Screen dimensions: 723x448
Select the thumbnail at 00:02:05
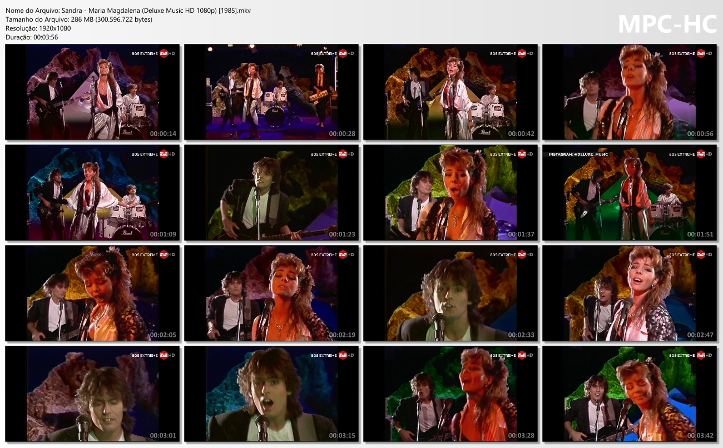click(x=92, y=293)
